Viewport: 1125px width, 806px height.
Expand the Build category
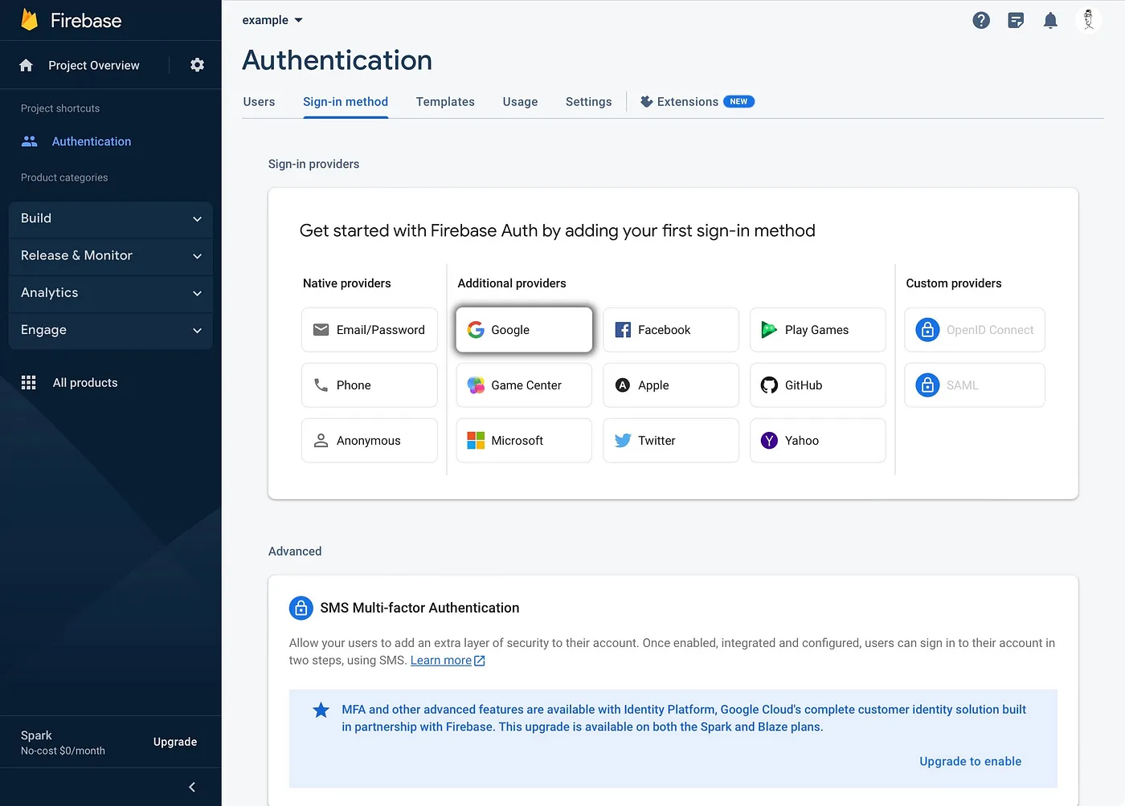point(111,218)
